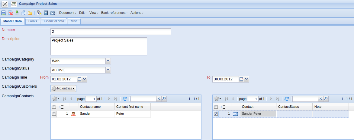Click the Delete document icon with red X

click(10, 13)
